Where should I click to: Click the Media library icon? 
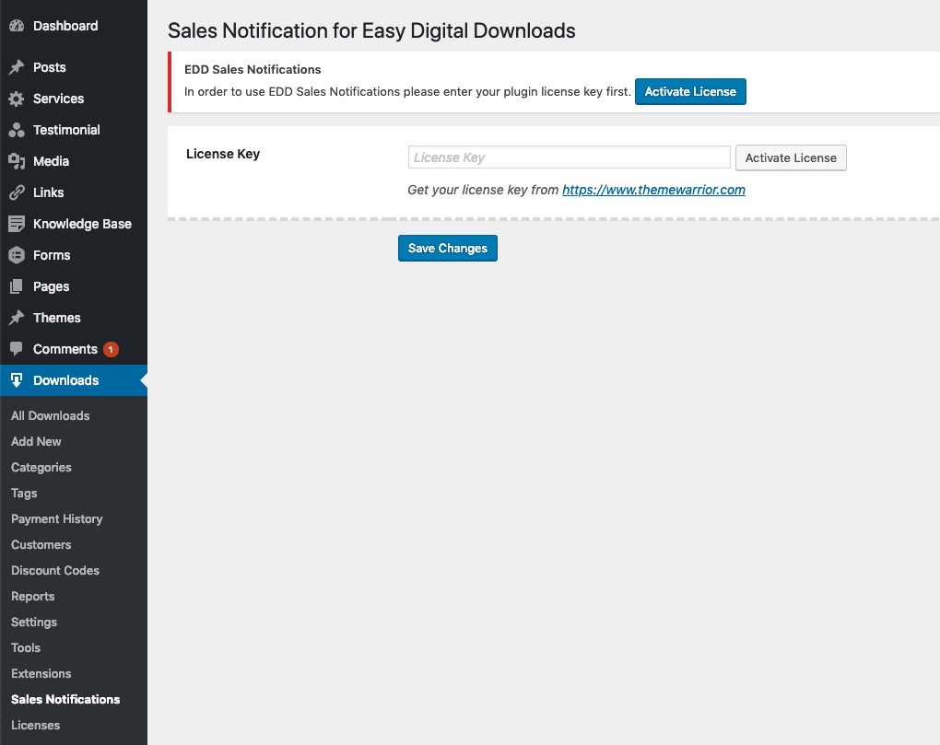[x=17, y=161]
